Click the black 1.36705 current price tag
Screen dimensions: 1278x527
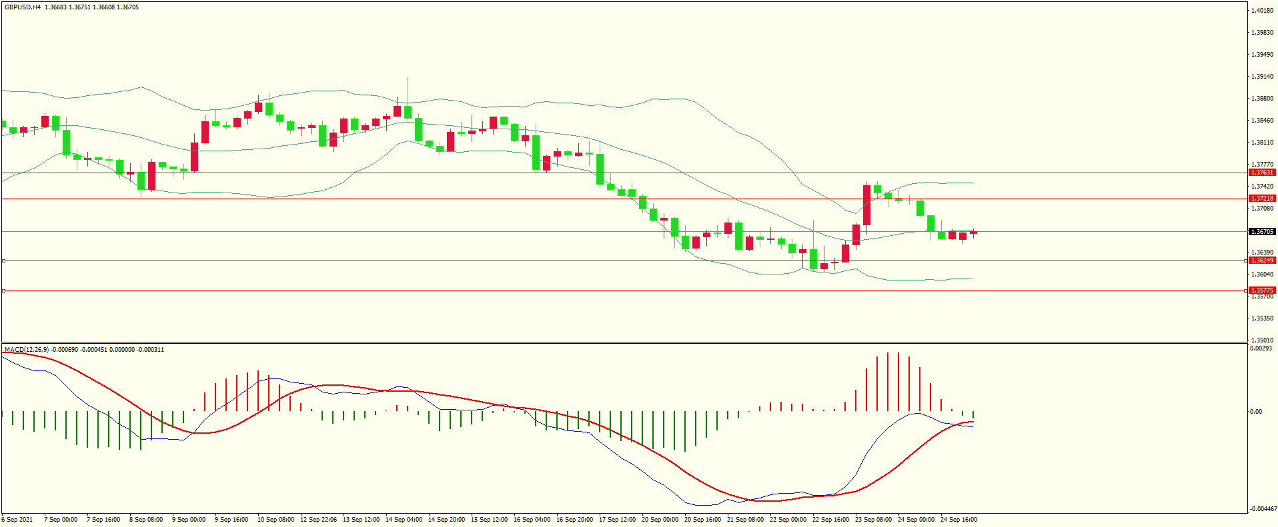tap(1262, 232)
